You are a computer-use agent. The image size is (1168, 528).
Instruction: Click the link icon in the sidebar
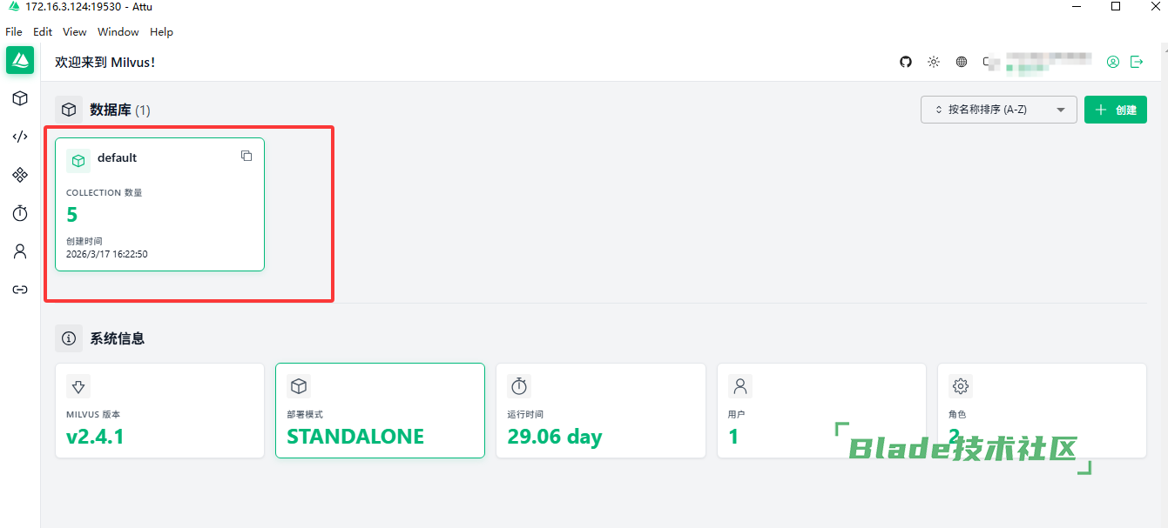(x=20, y=290)
